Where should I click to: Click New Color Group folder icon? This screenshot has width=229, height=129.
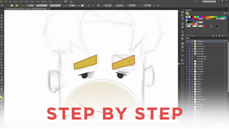(x=219, y=36)
